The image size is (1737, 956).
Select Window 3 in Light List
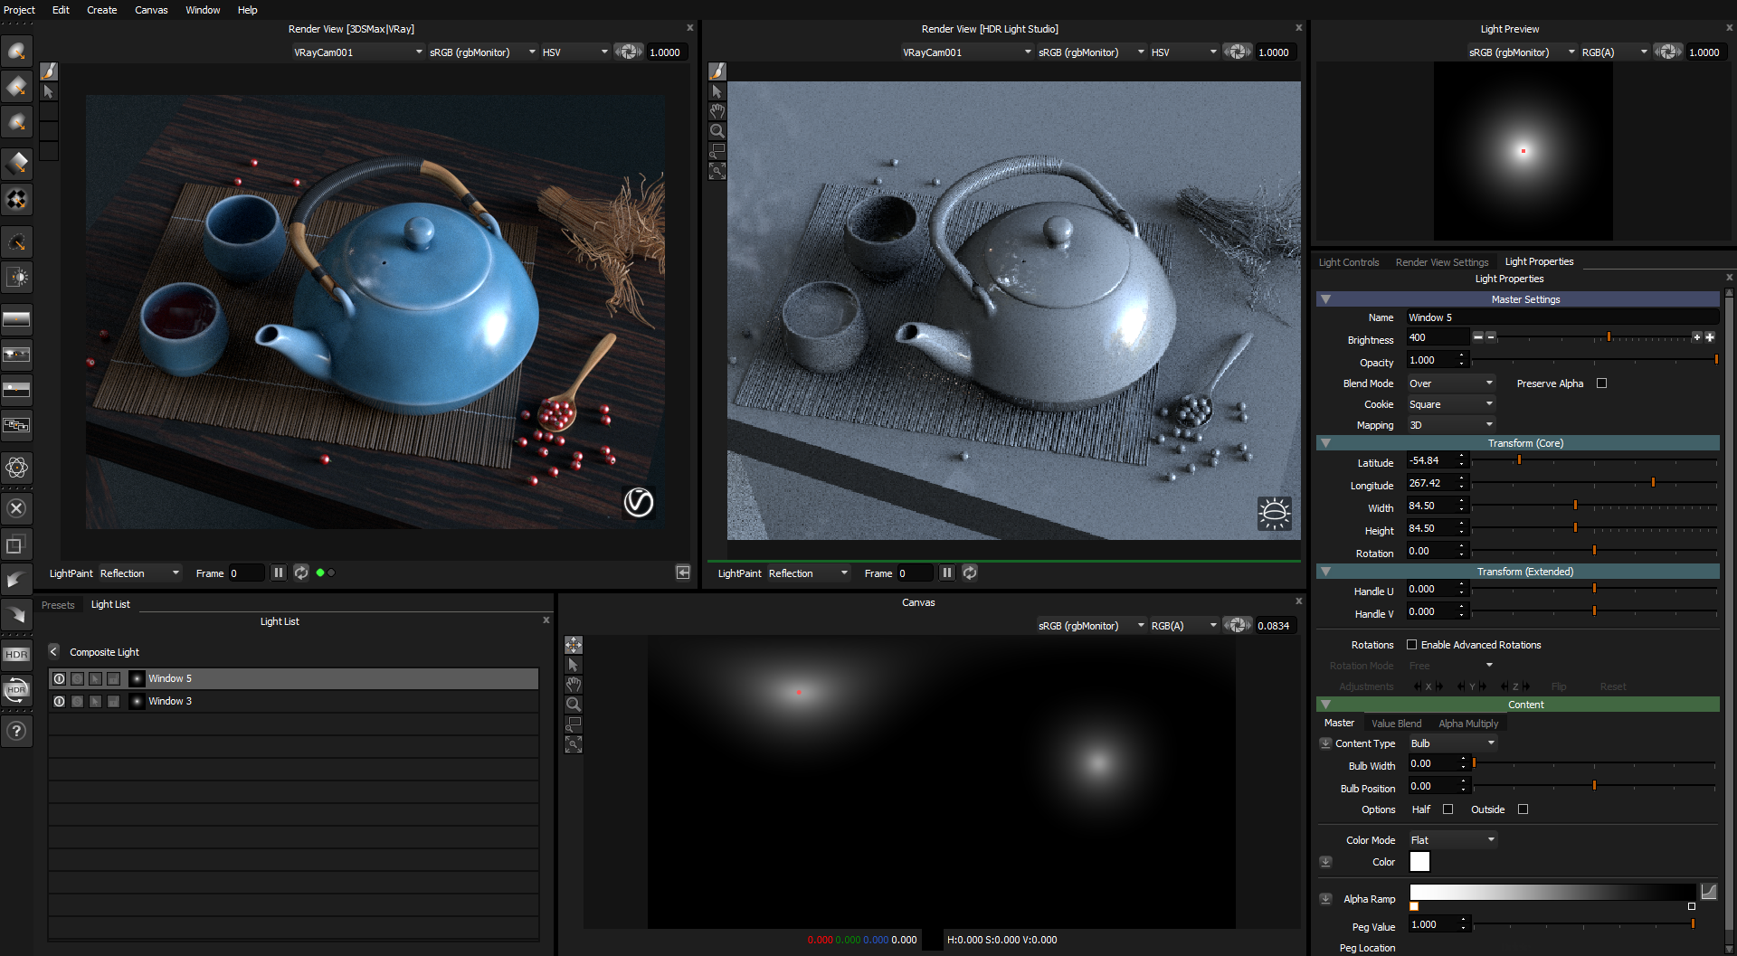pyautogui.click(x=293, y=701)
